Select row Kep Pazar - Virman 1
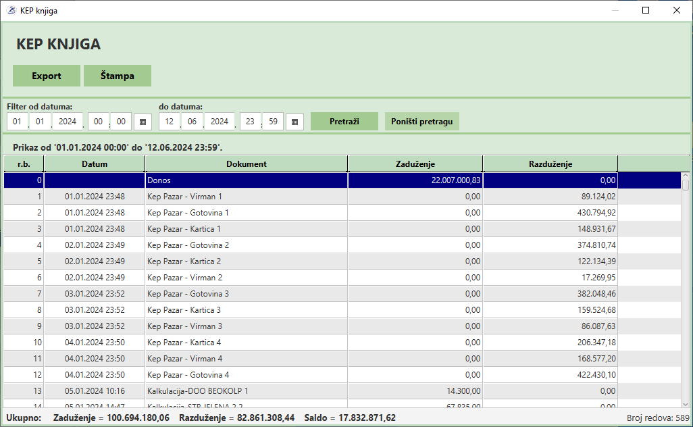Viewport: 693px width, 427px height. pos(246,197)
